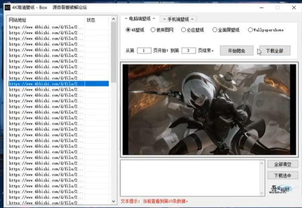The image size is (302, 208).
Task: Choose the 全面屏壁纸 source
Action: point(226,30)
